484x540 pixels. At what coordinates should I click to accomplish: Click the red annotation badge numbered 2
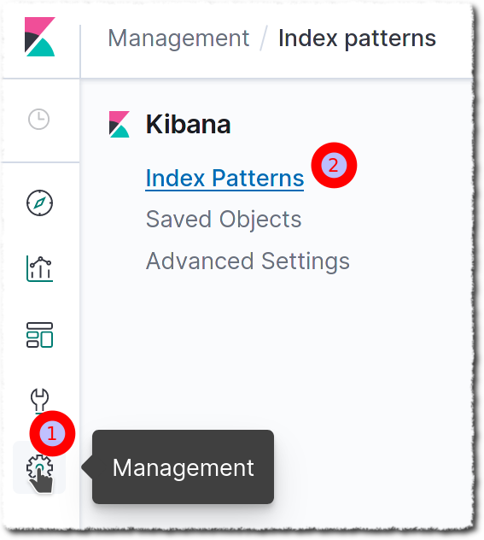coord(334,165)
